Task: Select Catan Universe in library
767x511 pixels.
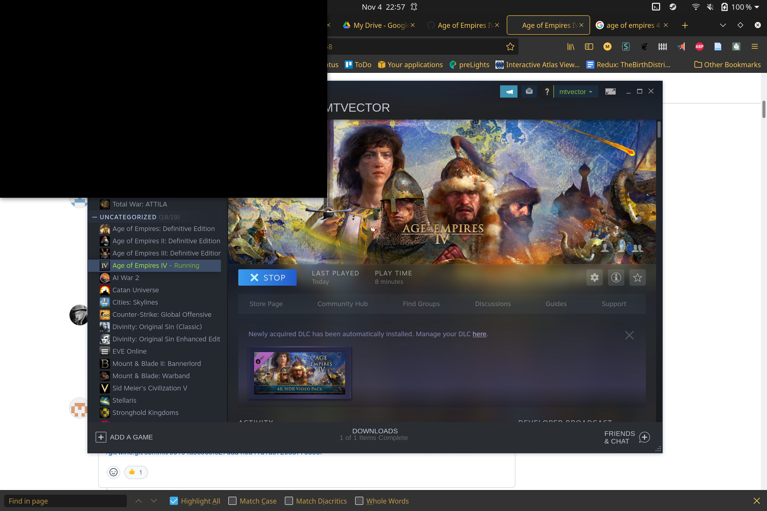Action: pyautogui.click(x=154, y=290)
